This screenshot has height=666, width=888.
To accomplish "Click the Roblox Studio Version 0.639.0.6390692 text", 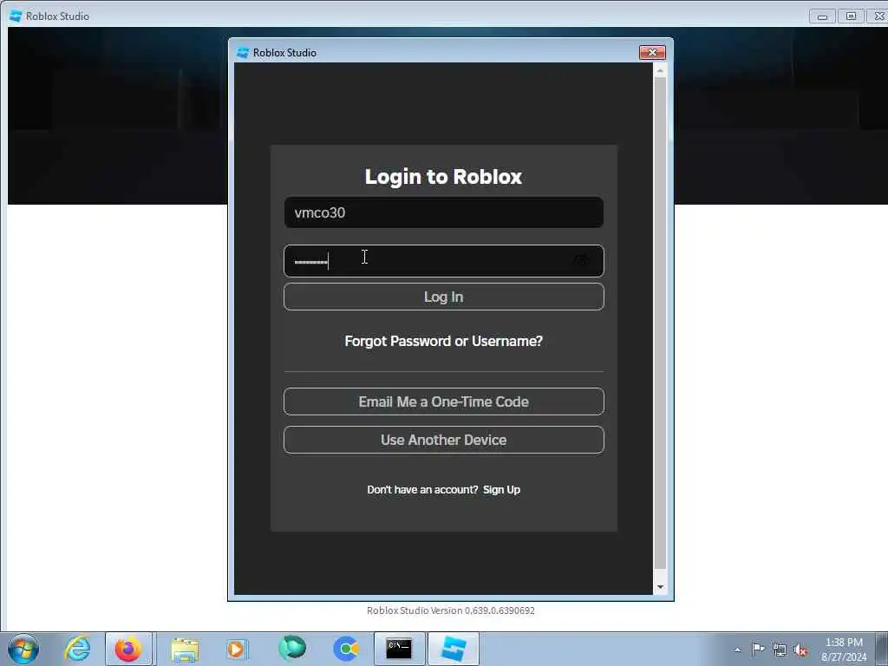I will coord(451,610).
